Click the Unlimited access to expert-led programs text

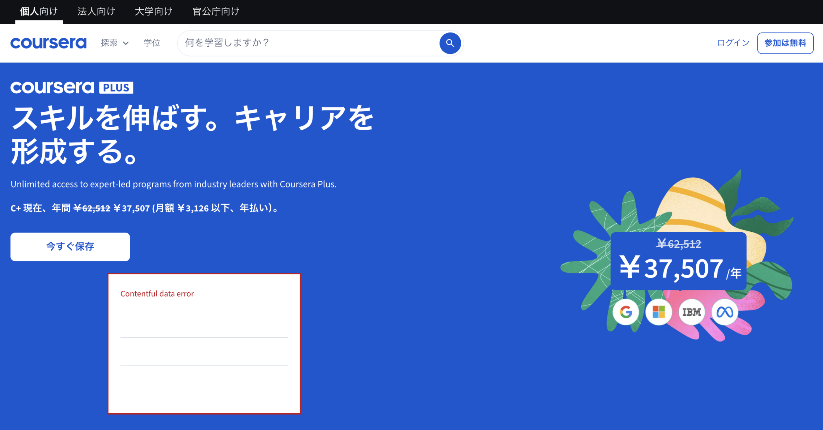pyautogui.click(x=174, y=184)
